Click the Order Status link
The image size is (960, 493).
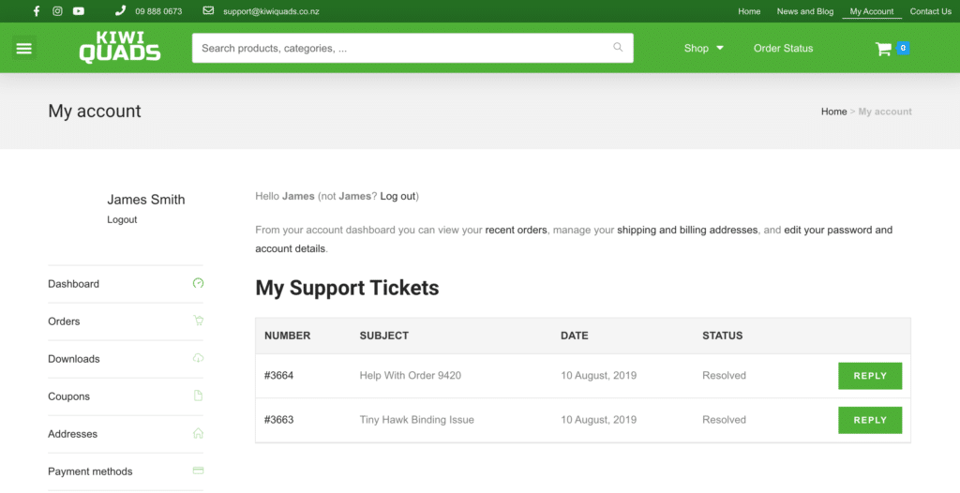[x=783, y=49]
